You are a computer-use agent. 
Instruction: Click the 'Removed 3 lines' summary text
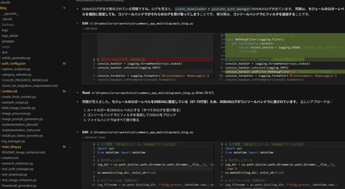click(x=95, y=137)
